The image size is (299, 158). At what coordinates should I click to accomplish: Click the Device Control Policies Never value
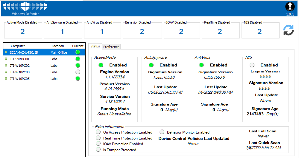(x=193, y=144)
